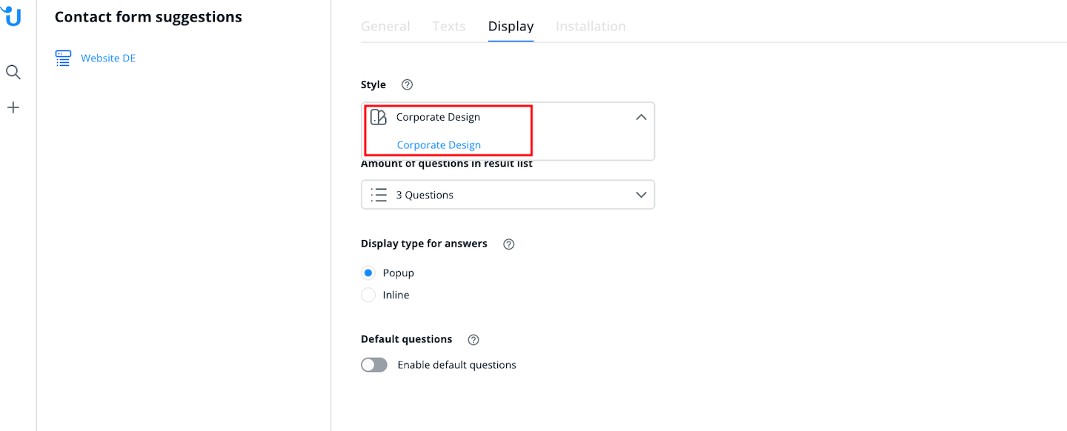
Task: Click help icon next to Default questions
Action: [x=473, y=340]
